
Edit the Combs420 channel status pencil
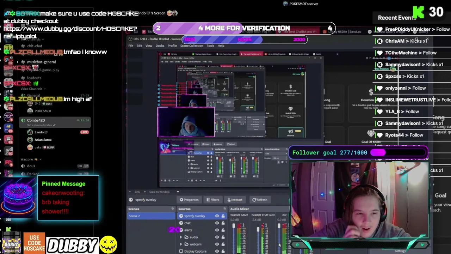[x=54, y=125]
